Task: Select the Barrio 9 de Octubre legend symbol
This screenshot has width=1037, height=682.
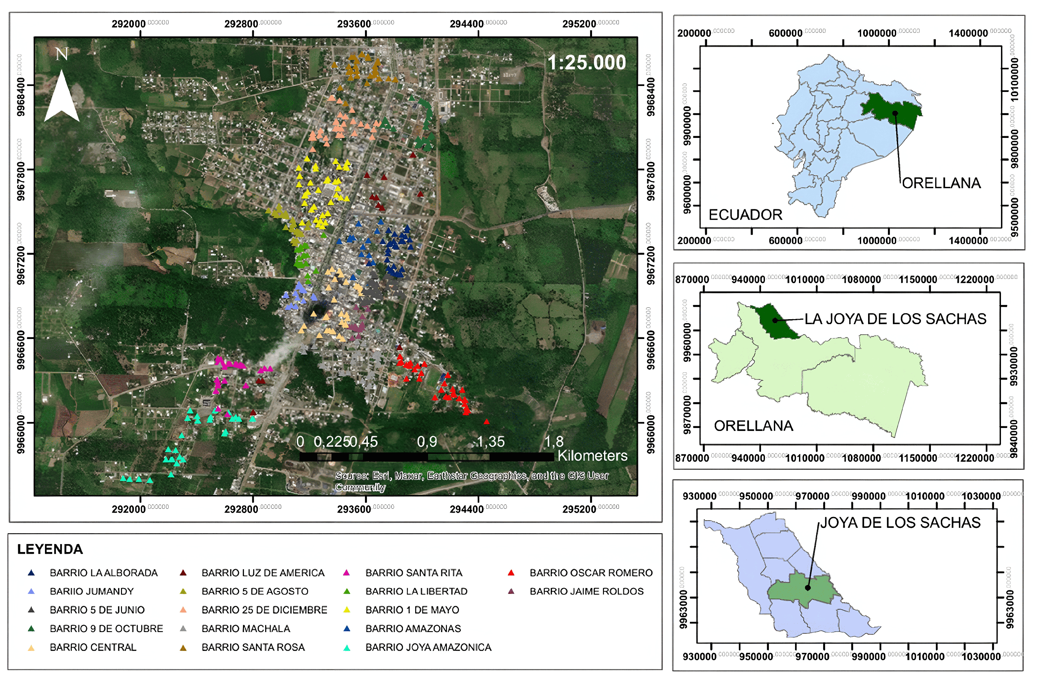Action: (x=31, y=629)
